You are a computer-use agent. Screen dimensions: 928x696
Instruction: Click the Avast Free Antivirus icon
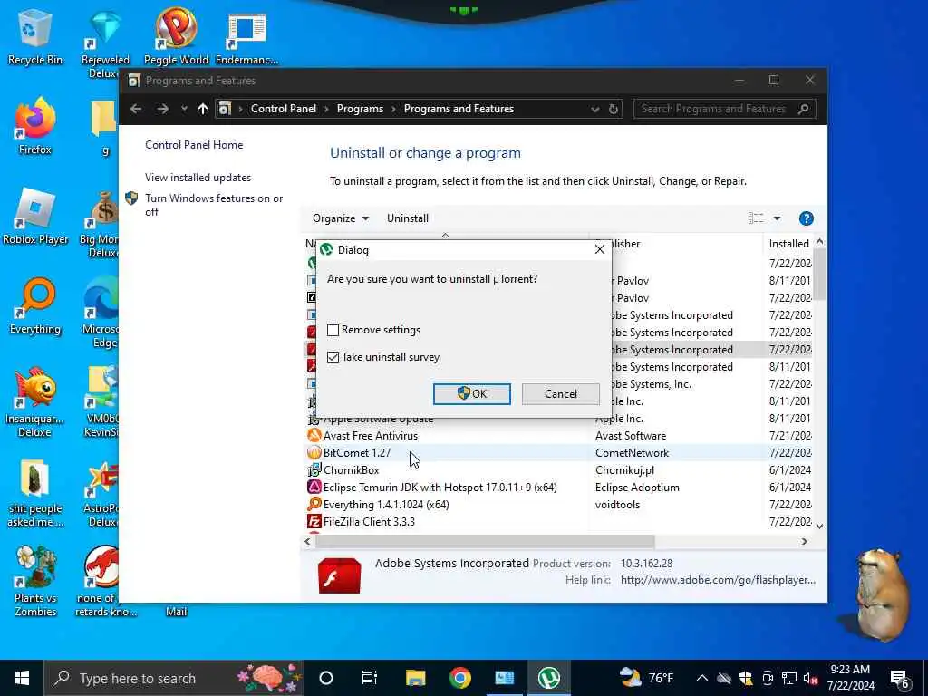tap(314, 436)
